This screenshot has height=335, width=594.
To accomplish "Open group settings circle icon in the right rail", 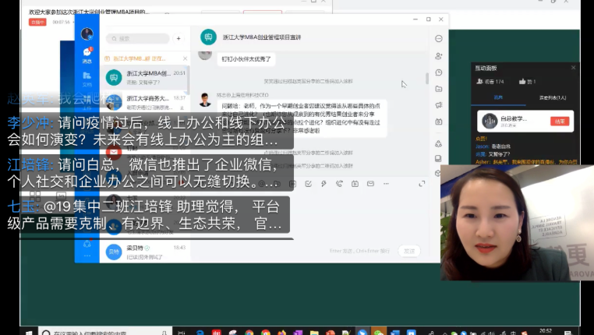I will (x=439, y=39).
